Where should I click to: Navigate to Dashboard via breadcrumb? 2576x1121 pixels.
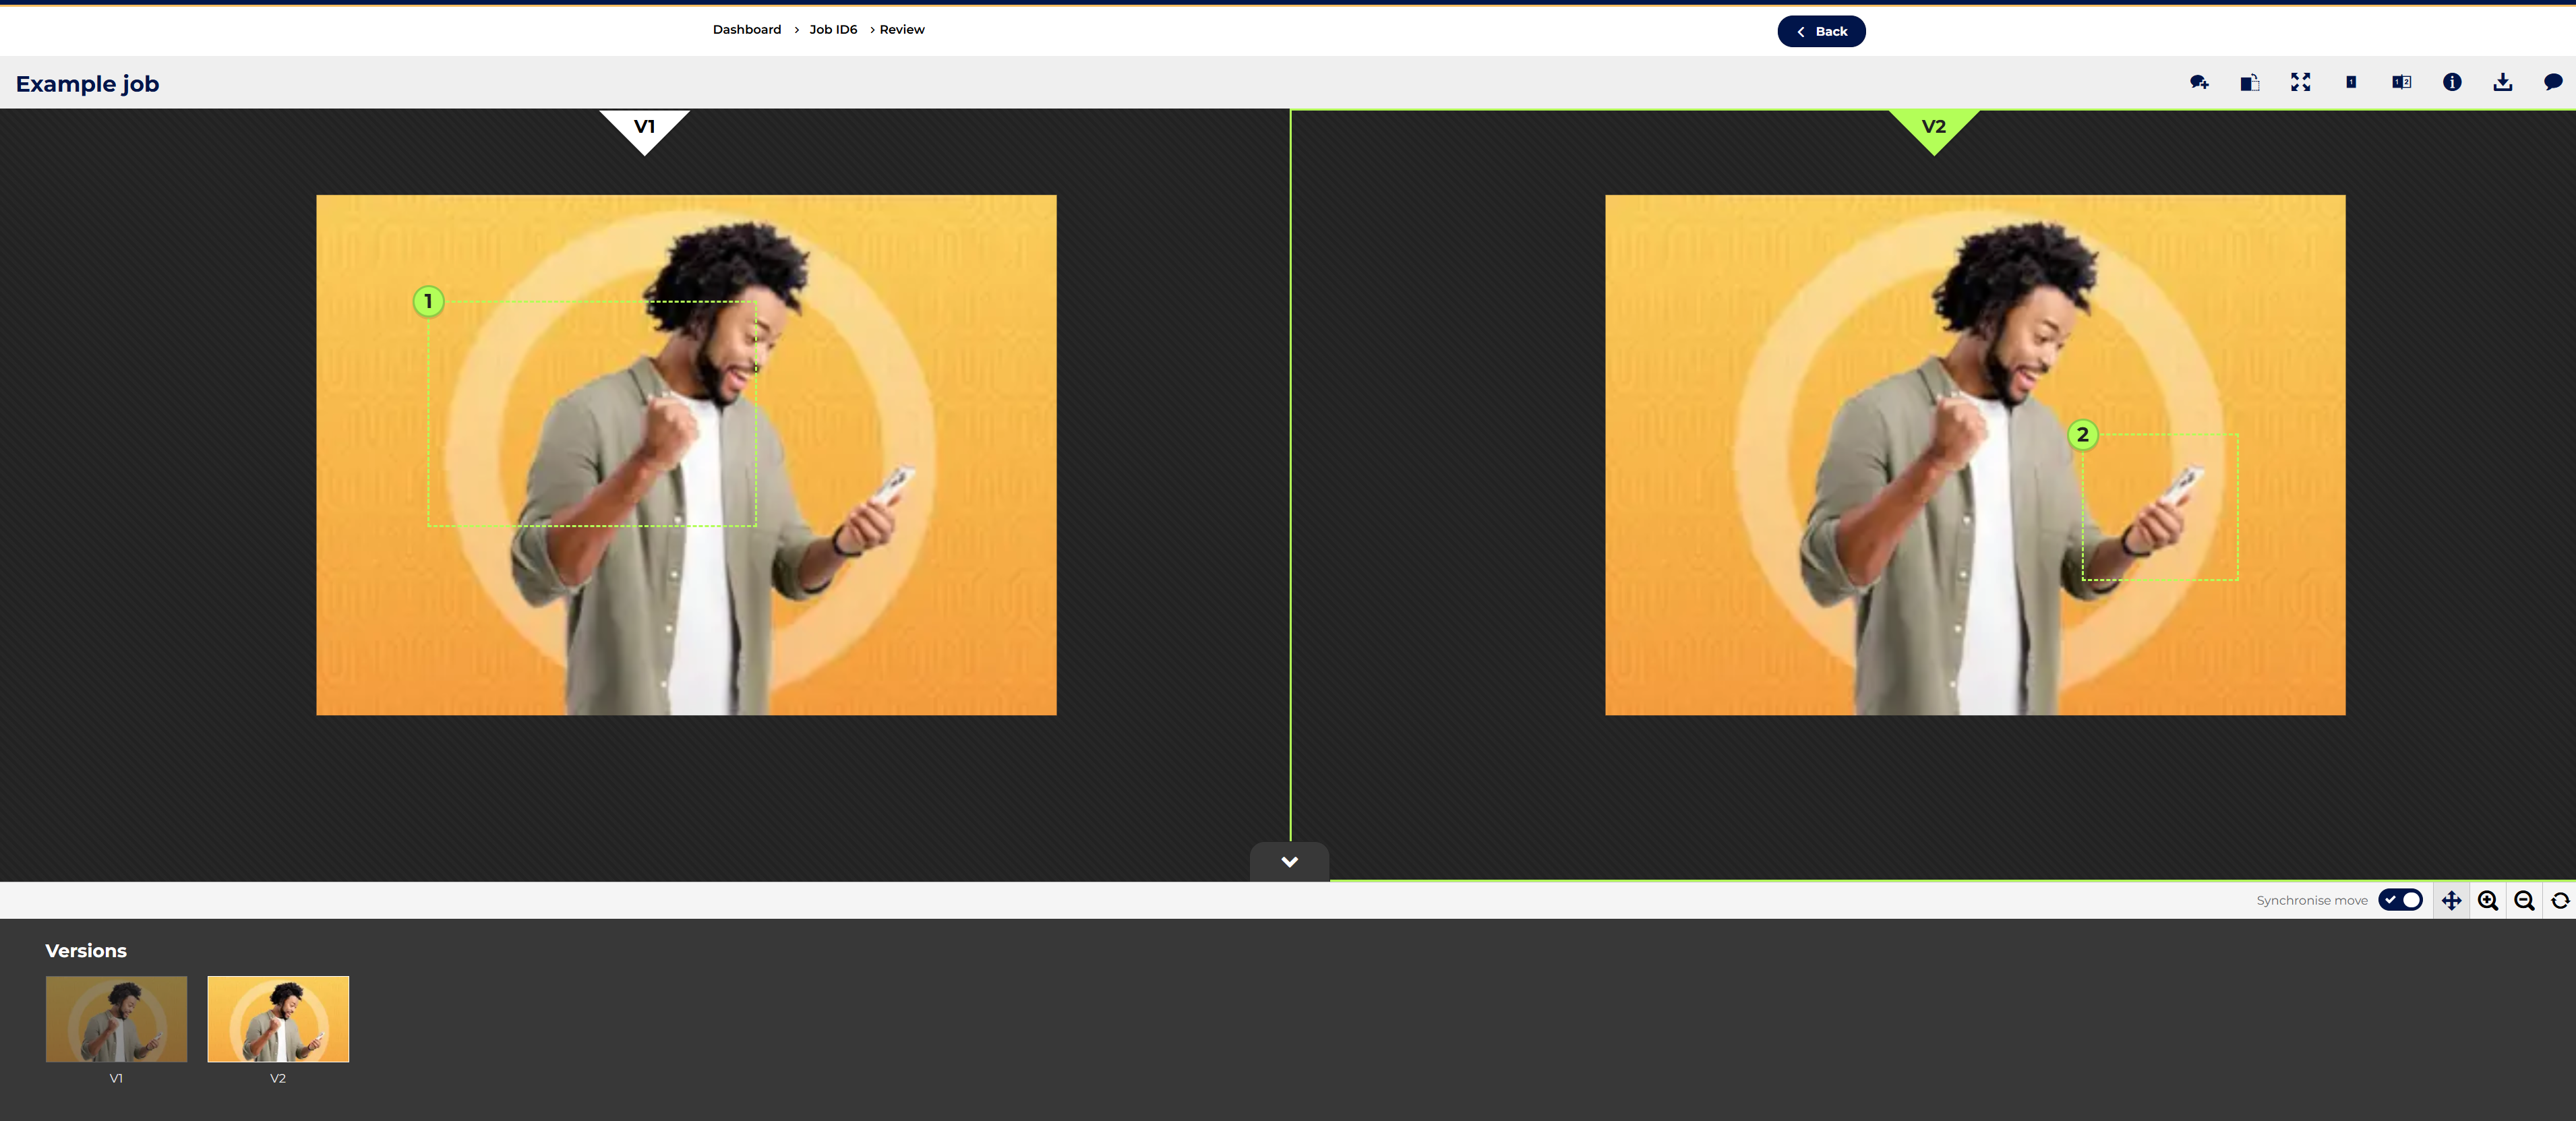click(x=746, y=29)
